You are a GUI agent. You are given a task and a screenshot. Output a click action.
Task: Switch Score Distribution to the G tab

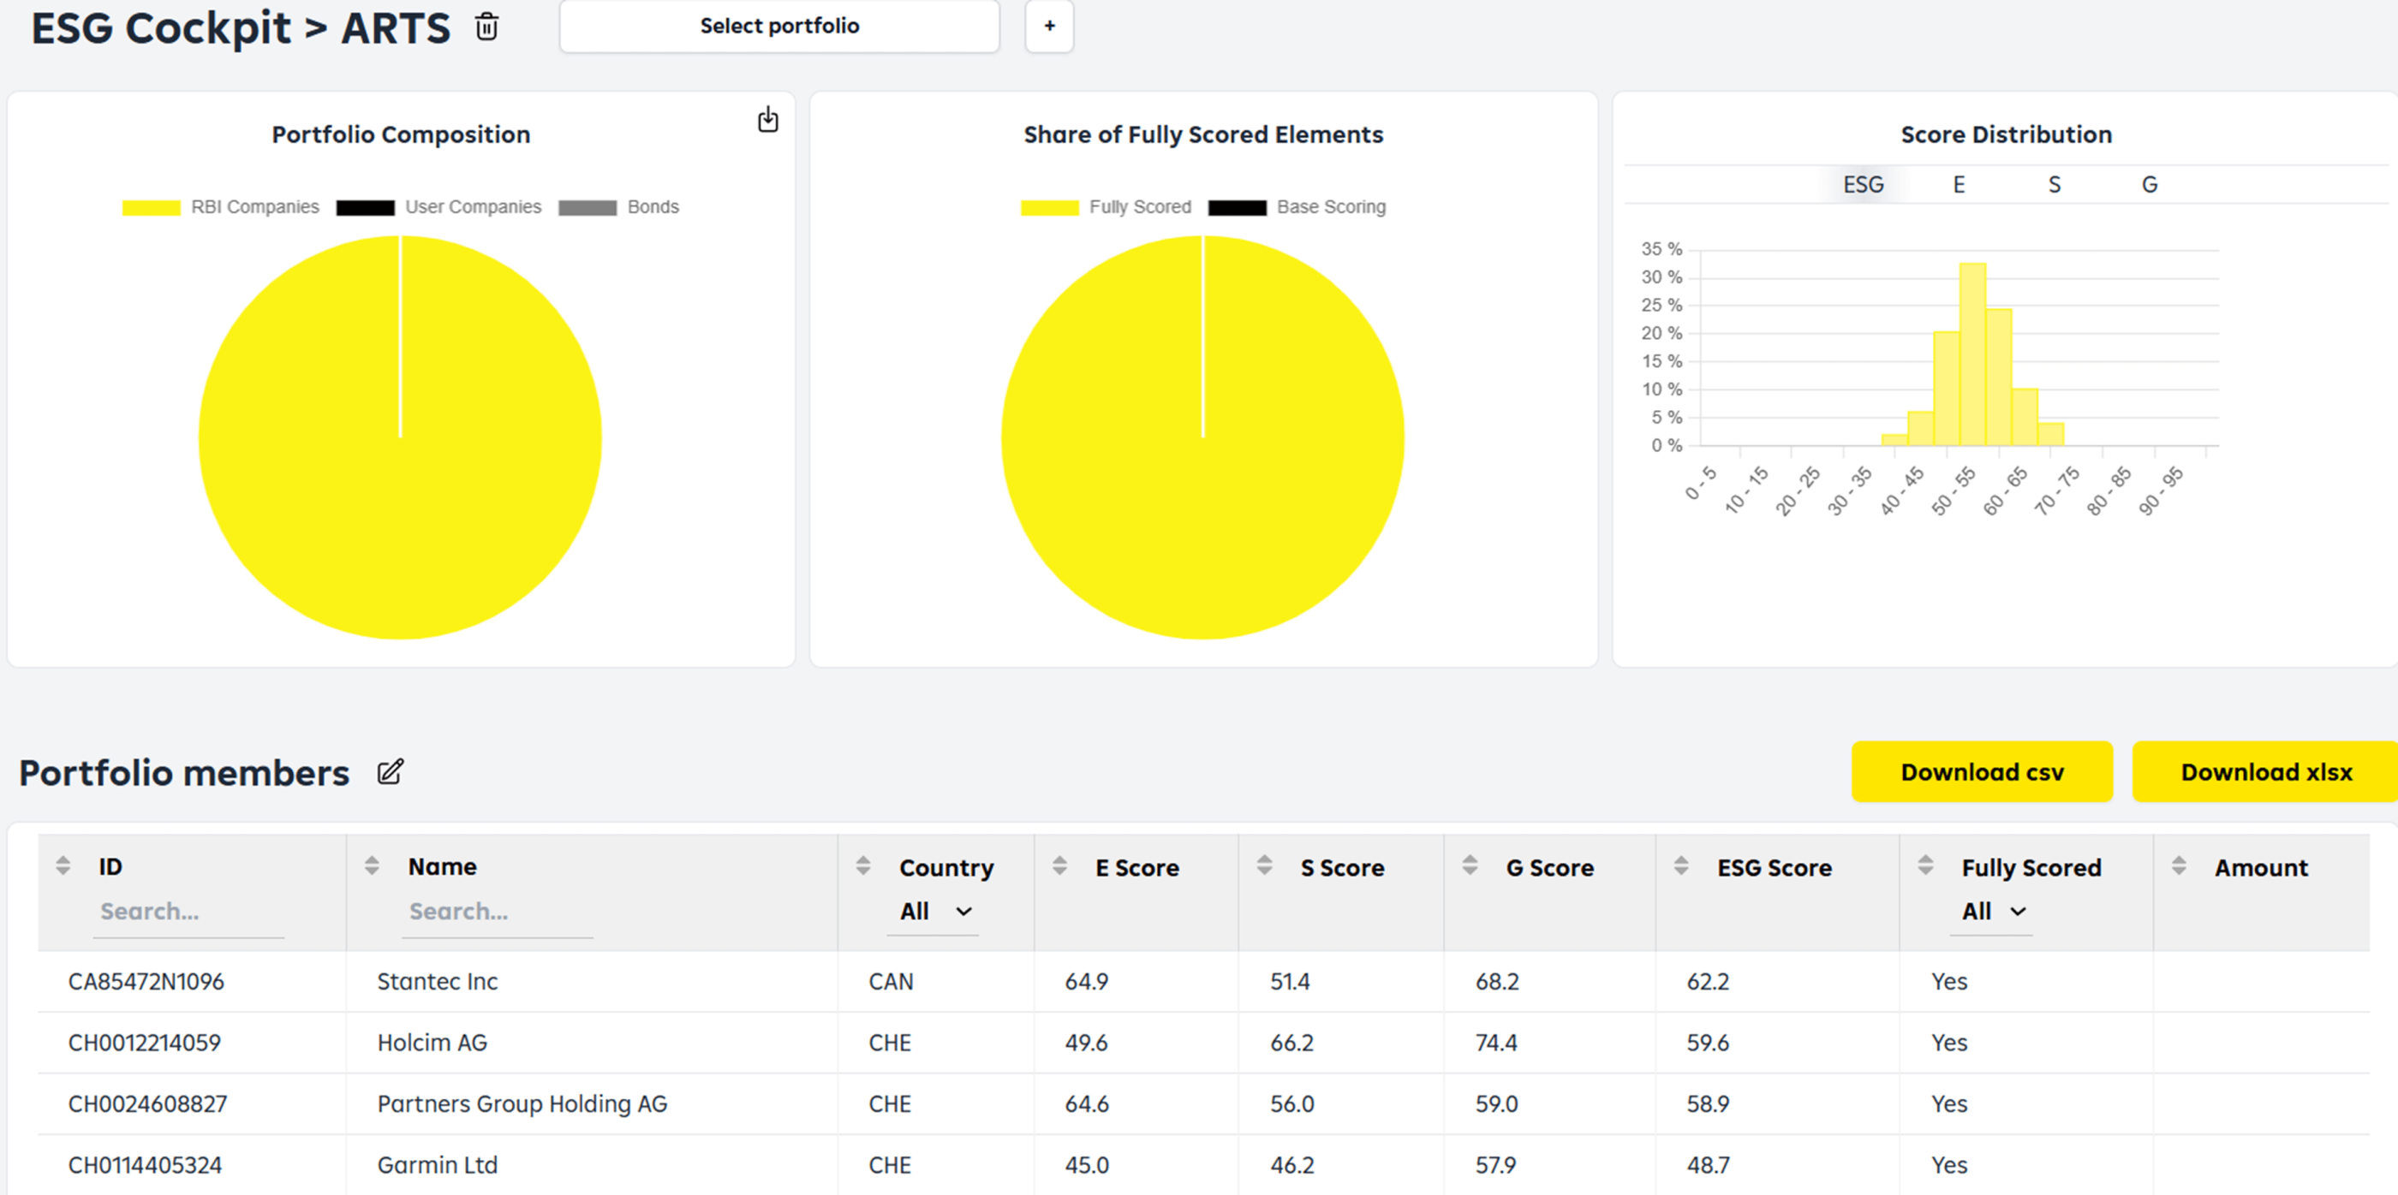2149,184
